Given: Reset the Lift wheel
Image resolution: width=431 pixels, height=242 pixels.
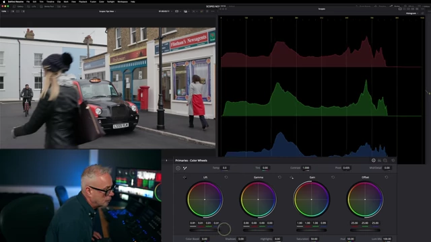Looking at the screenshot, I should tap(226, 177).
